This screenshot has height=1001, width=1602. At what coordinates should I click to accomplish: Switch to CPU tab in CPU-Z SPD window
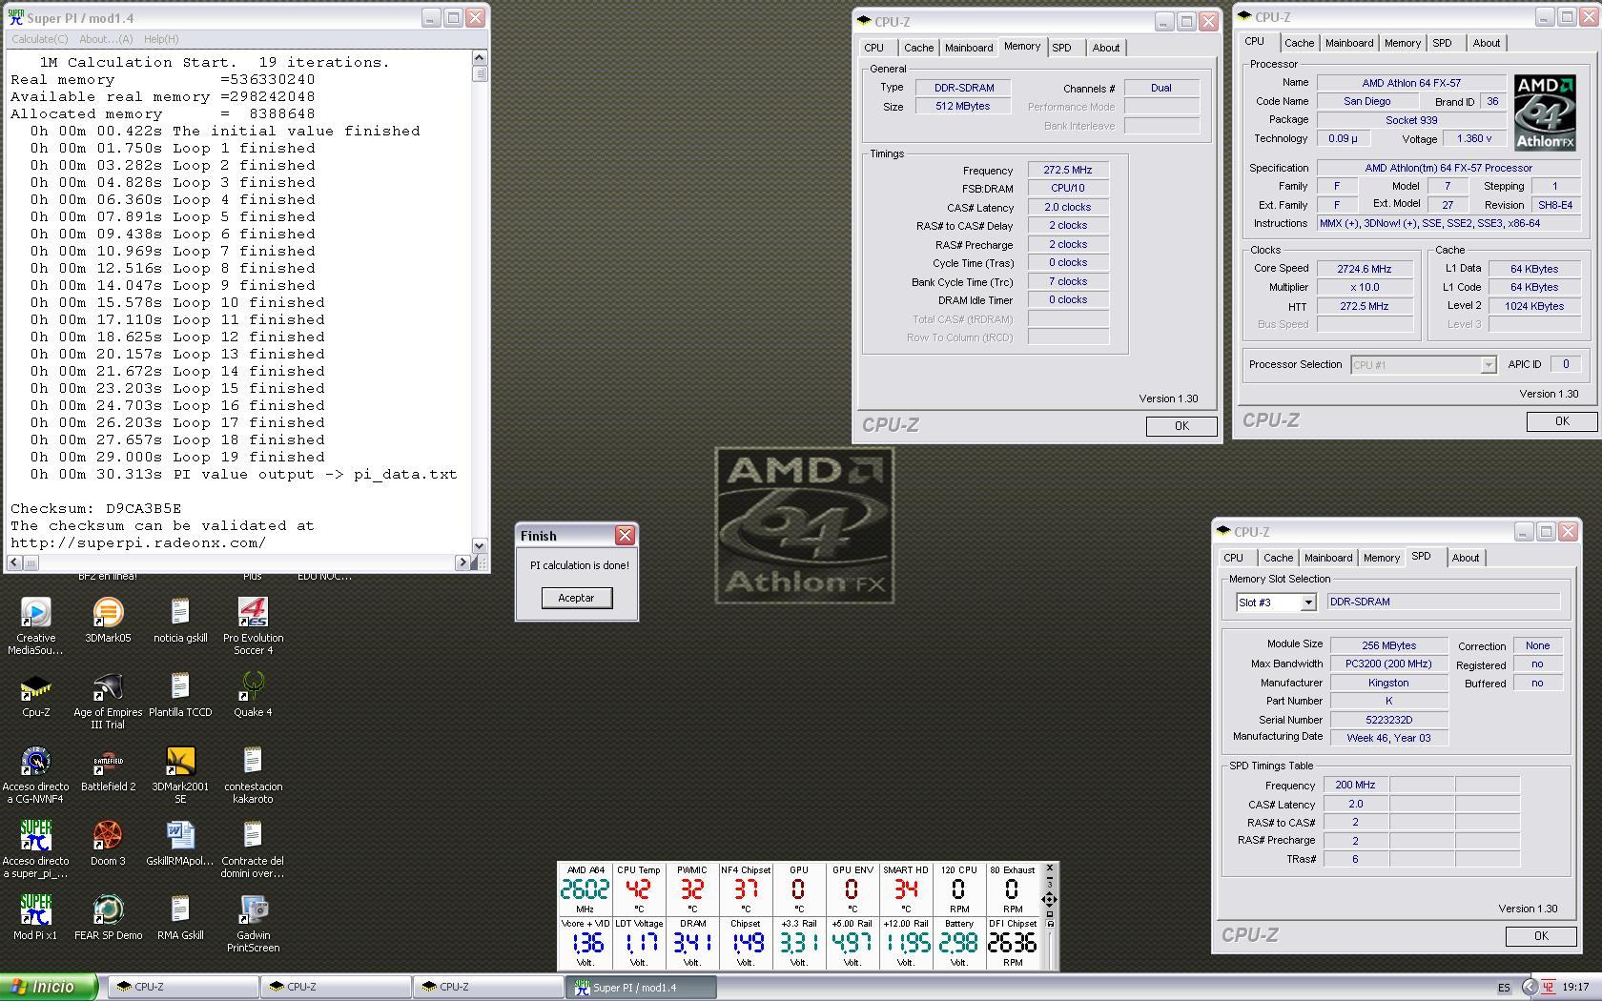(1233, 558)
